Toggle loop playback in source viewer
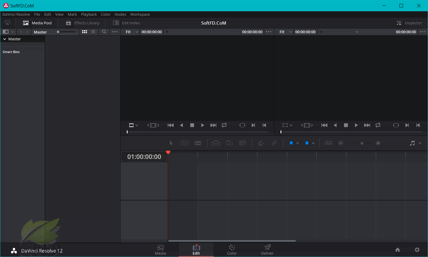Screen dimensions: 428x257 click(224, 125)
